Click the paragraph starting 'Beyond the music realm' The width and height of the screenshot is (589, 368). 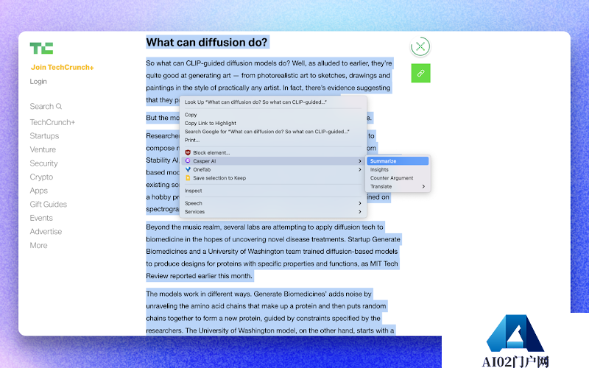[x=273, y=251]
